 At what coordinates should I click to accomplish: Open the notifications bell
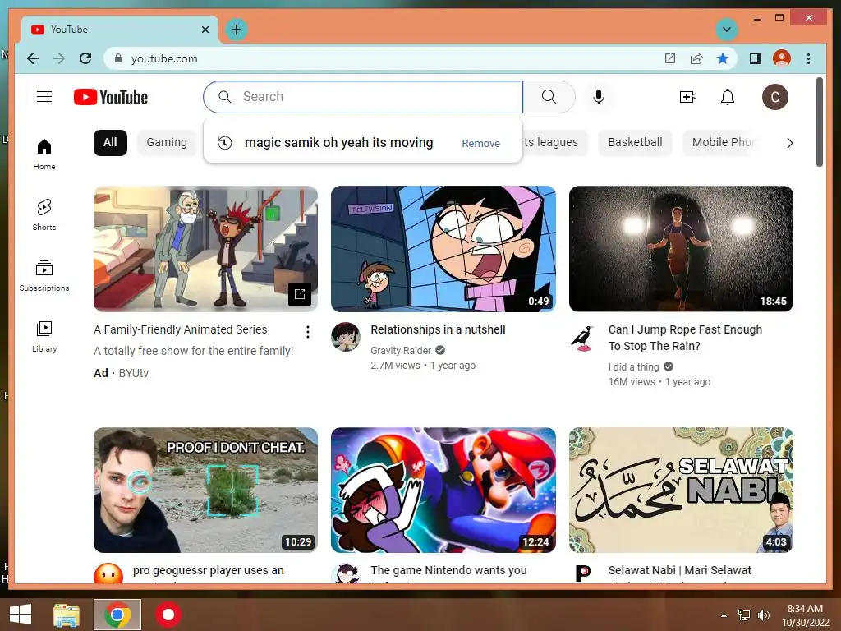[728, 97]
